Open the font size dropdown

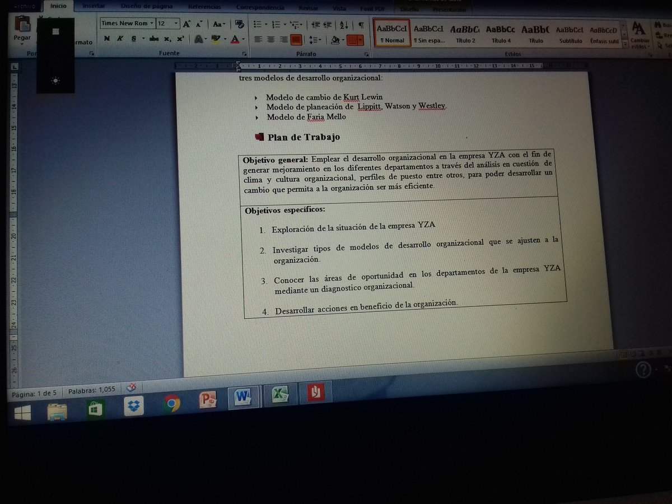[x=176, y=24]
